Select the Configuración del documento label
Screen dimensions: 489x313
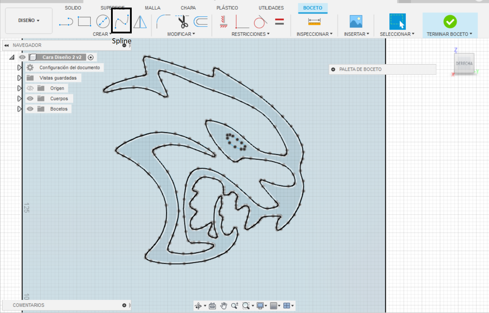tap(70, 67)
